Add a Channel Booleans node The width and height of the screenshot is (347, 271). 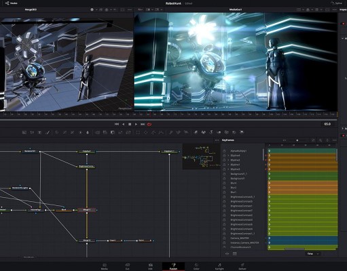click(105, 132)
